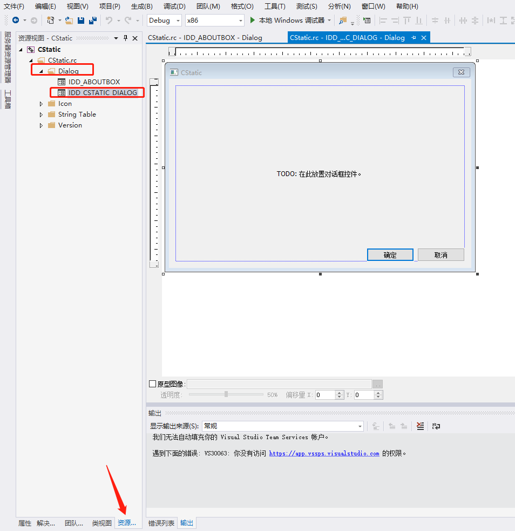Click the align lefts toolbar icon
This screenshot has width=515, height=531.
click(383, 21)
